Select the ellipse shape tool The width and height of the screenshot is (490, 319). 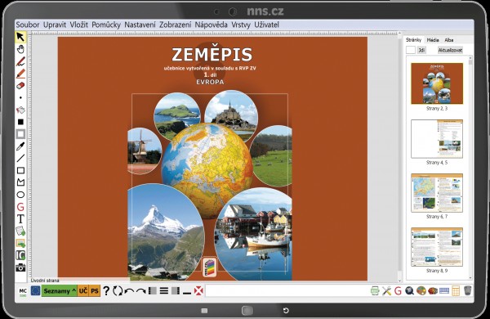(x=20, y=195)
